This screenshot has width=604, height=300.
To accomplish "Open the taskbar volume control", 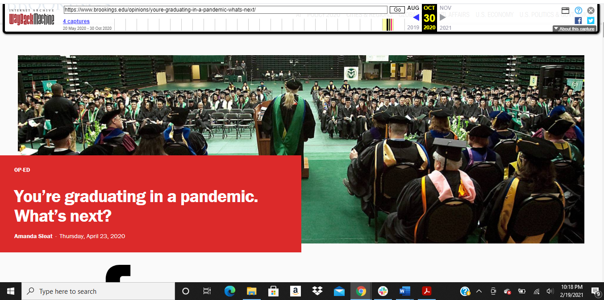I will pyautogui.click(x=550, y=292).
